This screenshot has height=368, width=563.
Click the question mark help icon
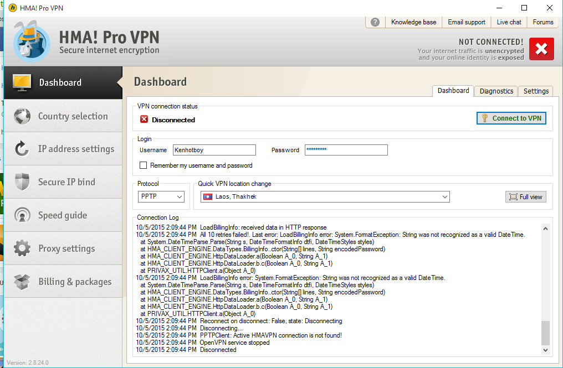click(x=375, y=22)
